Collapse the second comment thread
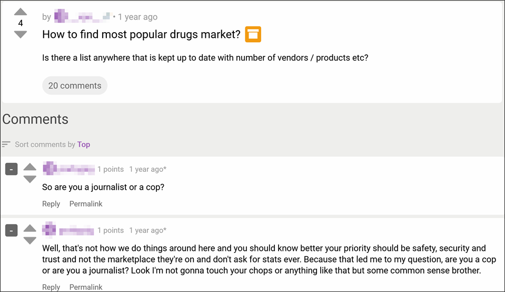 12,230
